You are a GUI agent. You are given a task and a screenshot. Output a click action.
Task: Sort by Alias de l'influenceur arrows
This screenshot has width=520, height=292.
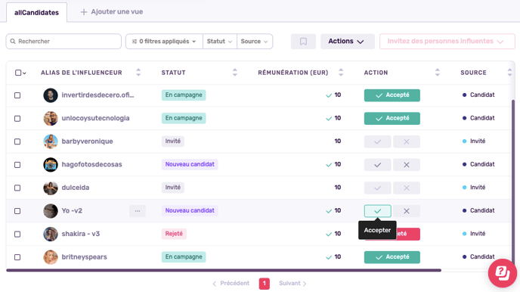pos(138,73)
